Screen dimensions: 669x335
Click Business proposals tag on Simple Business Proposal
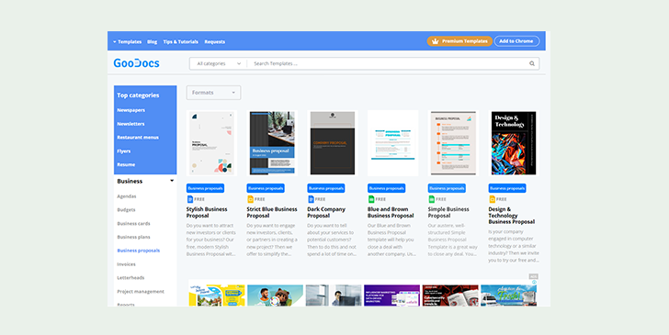tap(447, 188)
